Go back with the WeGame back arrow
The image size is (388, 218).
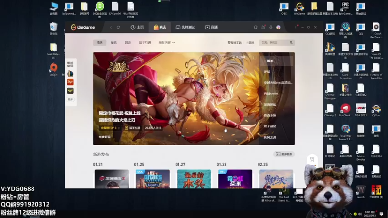coord(111,27)
